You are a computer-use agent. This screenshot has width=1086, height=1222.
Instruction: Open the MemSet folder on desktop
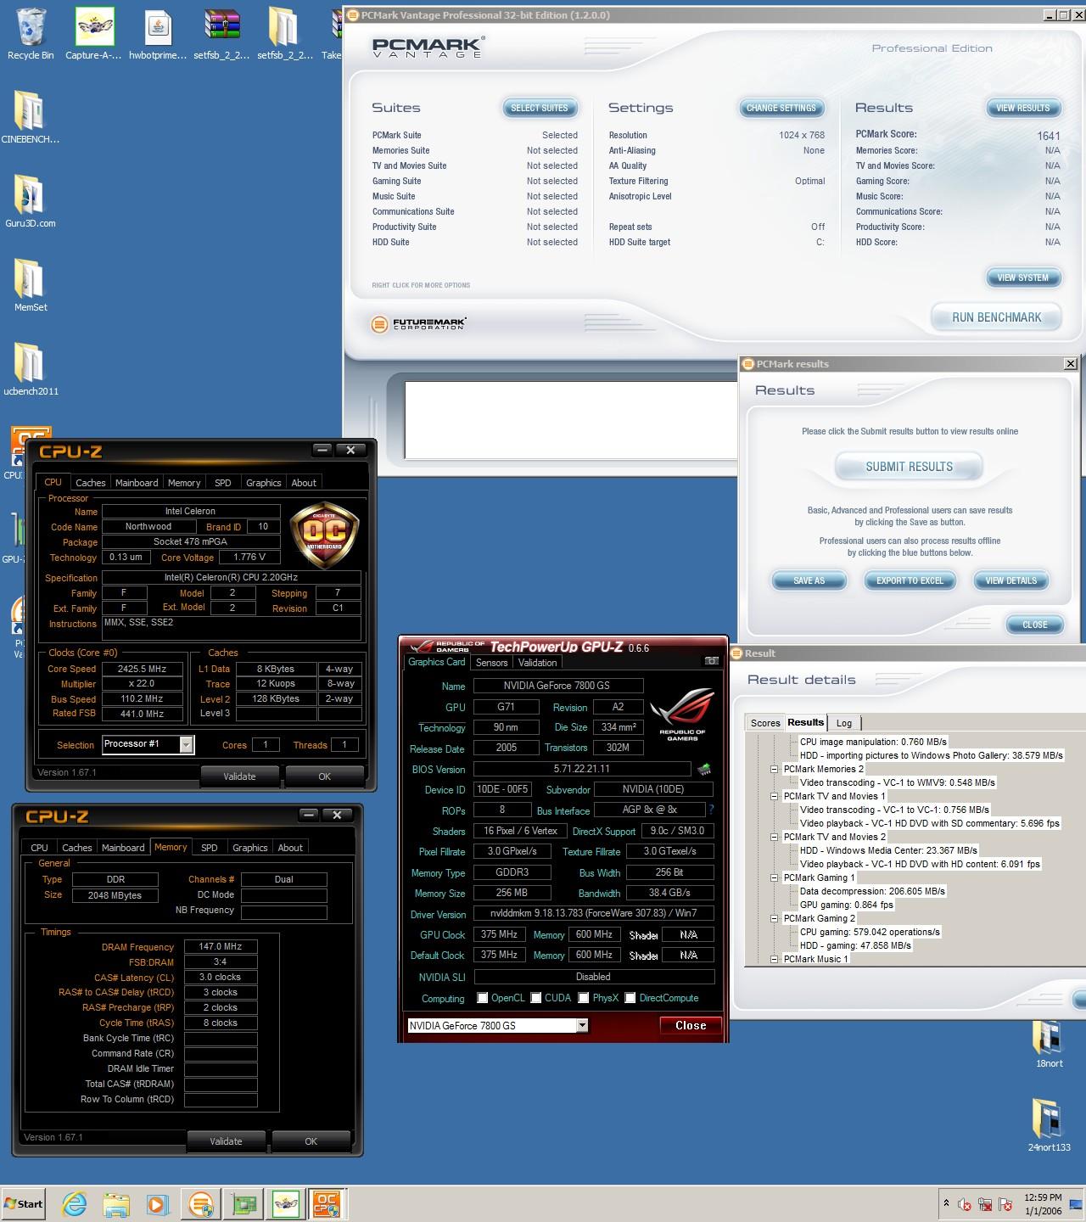tap(31, 285)
